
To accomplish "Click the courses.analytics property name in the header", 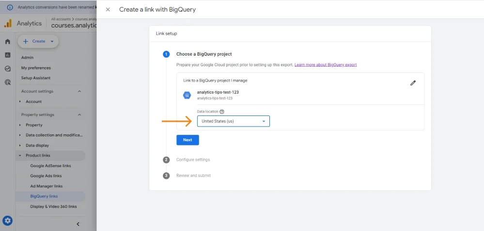I will click(74, 26).
